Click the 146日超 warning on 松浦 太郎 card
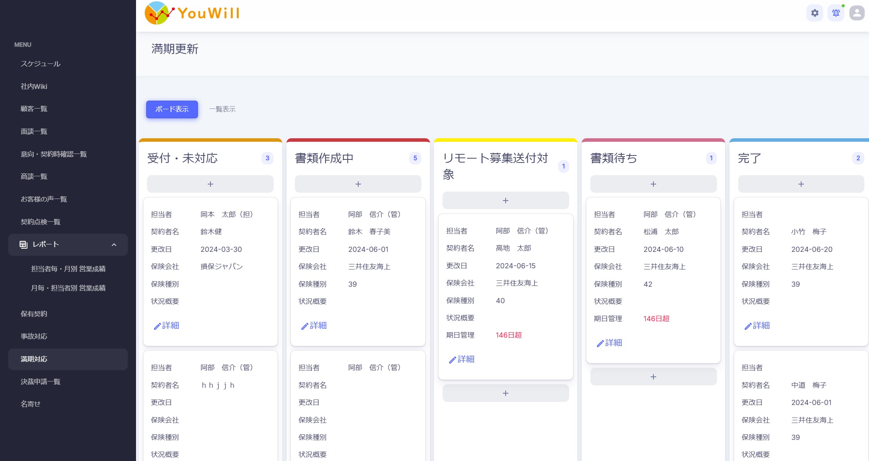Image resolution: width=869 pixels, height=461 pixels. point(657,318)
